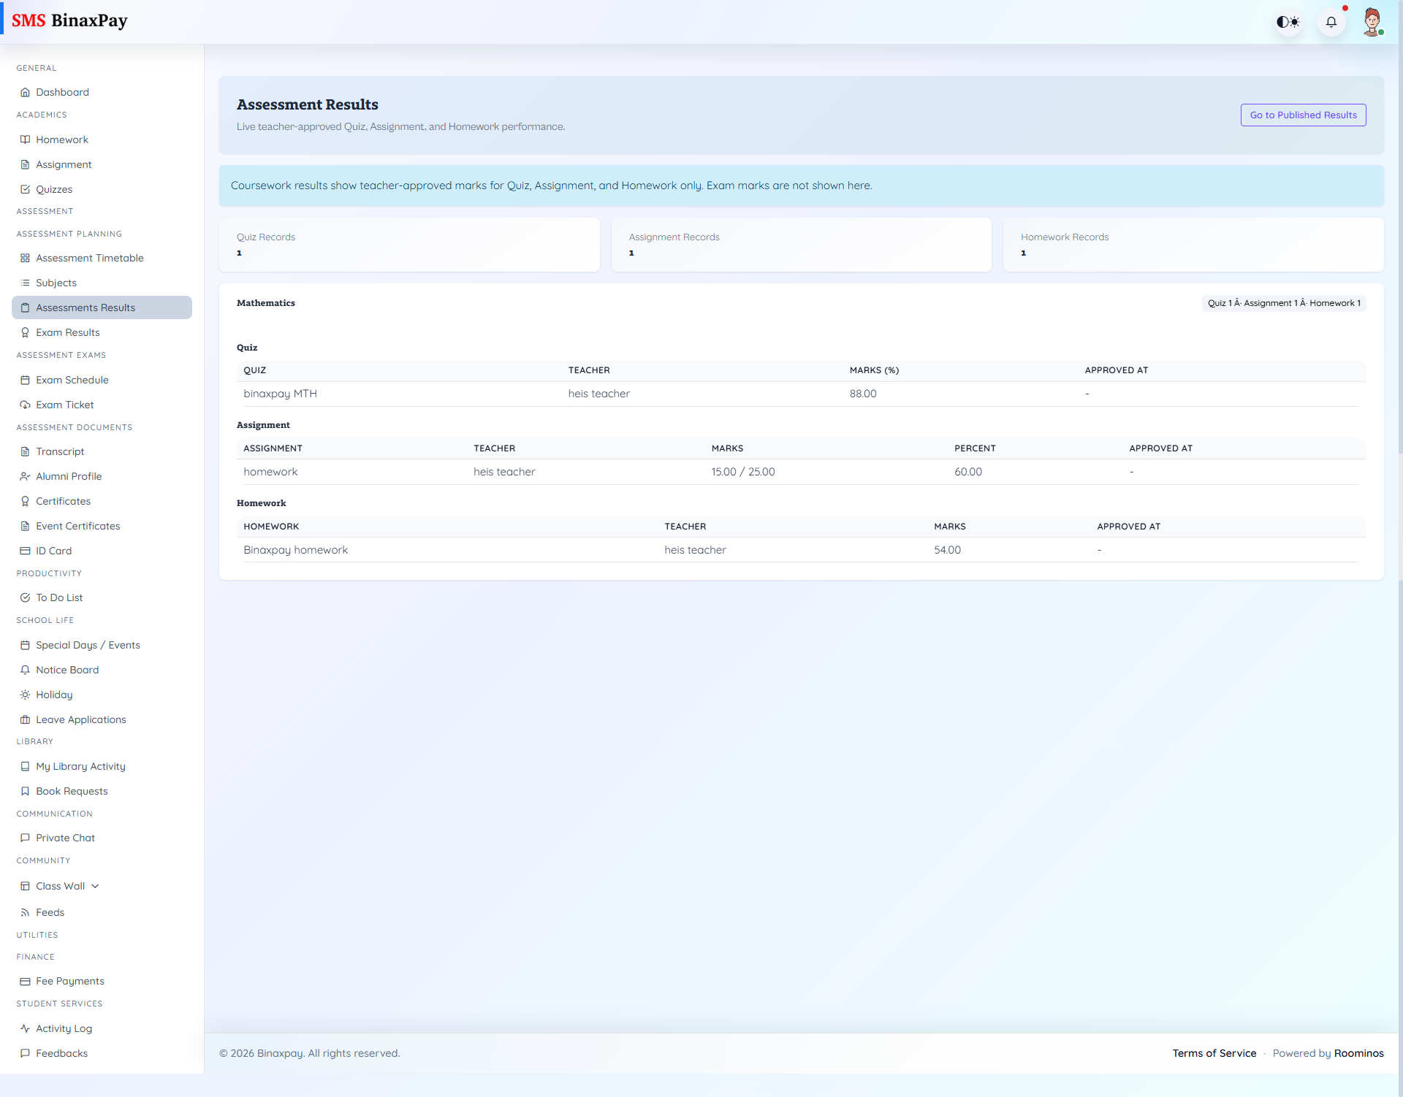Click the Quiz 1 Assignment 1 Homework badge

coord(1284,302)
